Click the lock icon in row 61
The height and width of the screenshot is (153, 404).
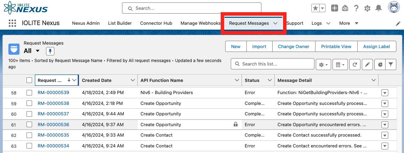coord(236,124)
